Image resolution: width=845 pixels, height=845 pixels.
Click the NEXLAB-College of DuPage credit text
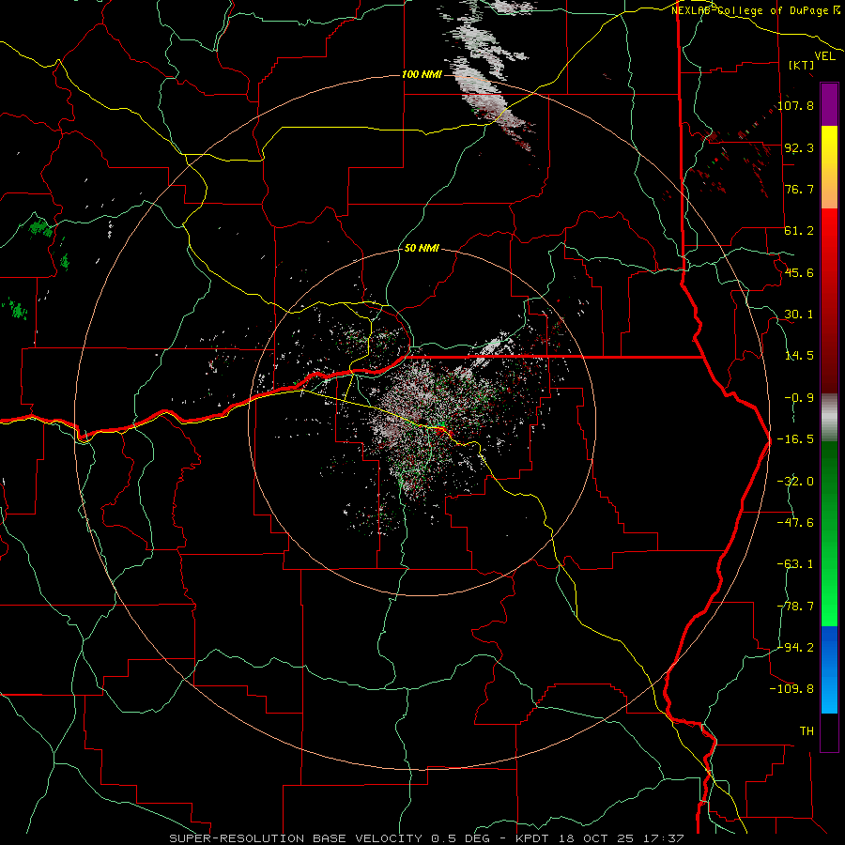(756, 10)
